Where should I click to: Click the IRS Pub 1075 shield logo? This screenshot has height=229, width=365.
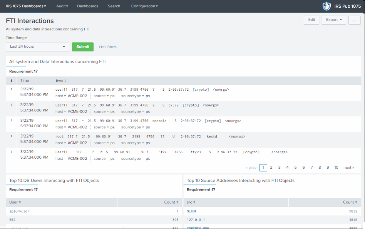point(326,6)
